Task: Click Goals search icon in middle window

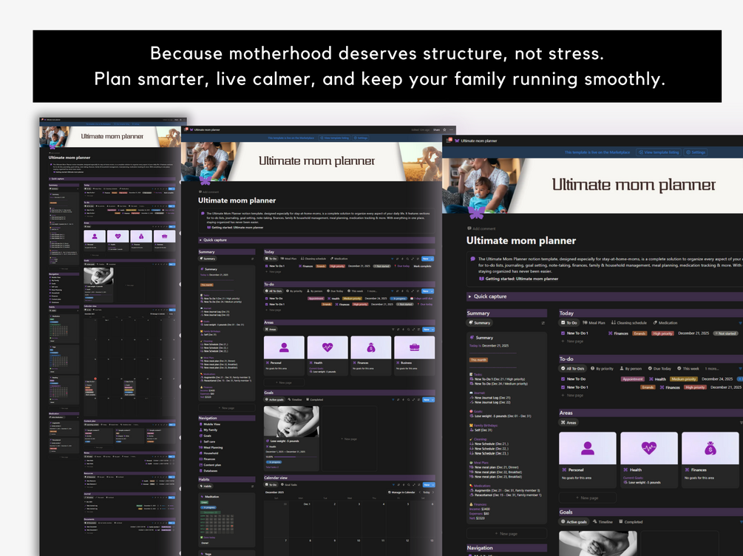Action: [x=408, y=399]
